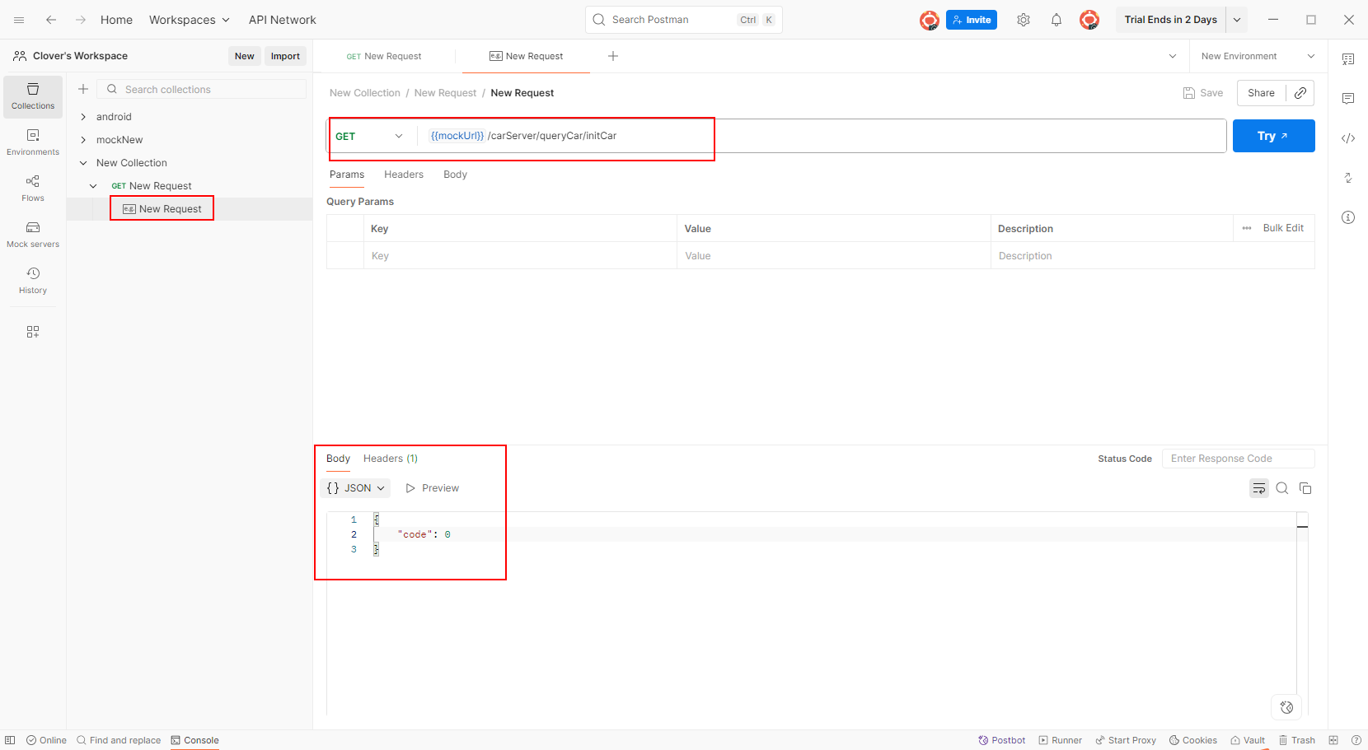Go forward with the right arrow
The image size is (1368, 750).
(x=81, y=20)
